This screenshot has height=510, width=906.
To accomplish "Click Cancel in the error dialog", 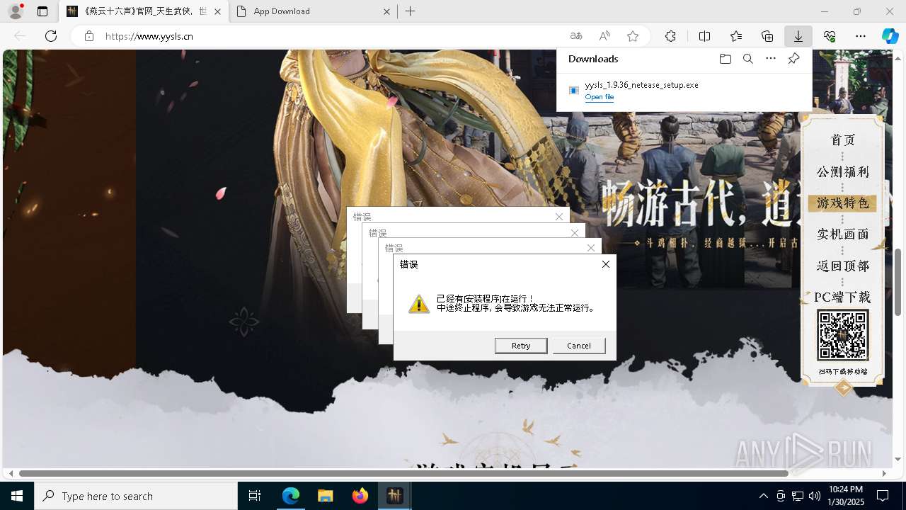I will tap(579, 346).
